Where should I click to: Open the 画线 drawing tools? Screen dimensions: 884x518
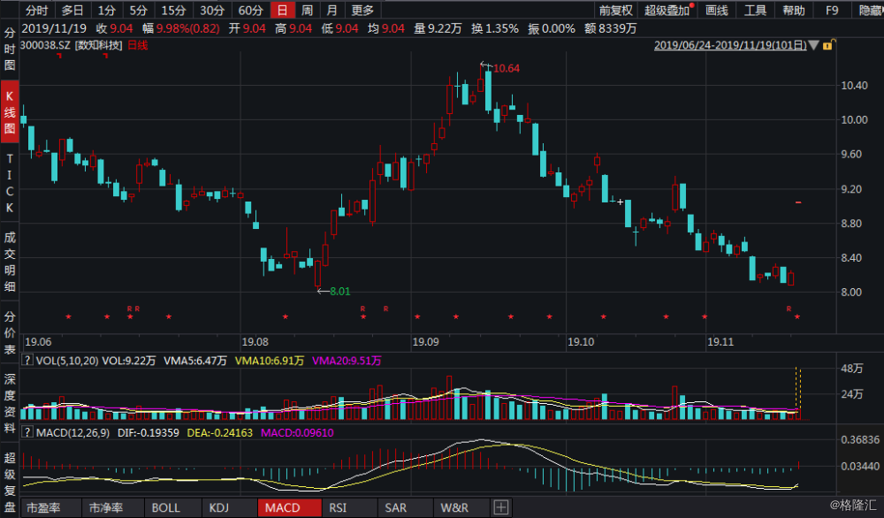(x=717, y=10)
